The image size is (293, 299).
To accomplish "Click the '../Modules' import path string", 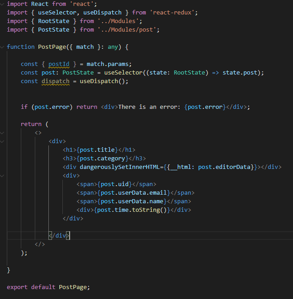I will point(118,21).
